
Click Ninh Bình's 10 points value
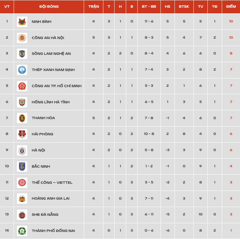pyautogui.click(x=231, y=21)
